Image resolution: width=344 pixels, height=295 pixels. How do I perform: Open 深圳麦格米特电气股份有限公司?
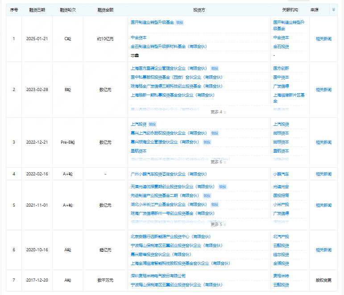158,276
